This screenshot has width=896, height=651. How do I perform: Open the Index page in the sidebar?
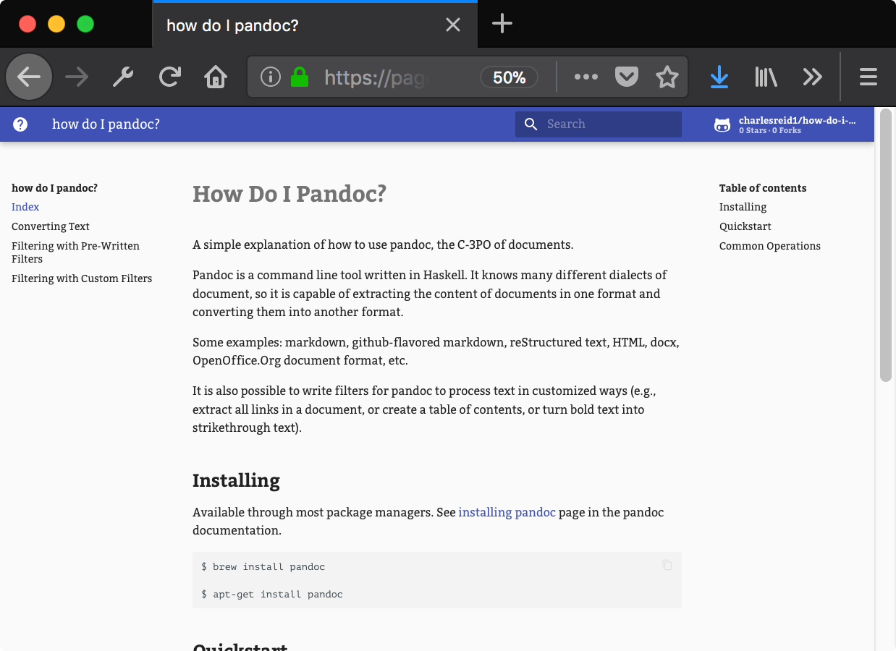[25, 207]
